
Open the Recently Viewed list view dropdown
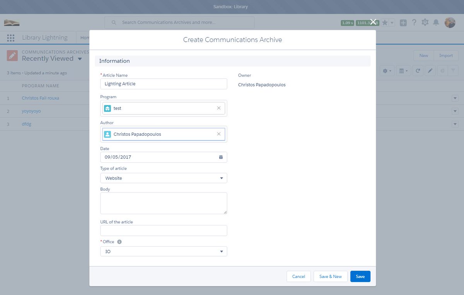pos(80,59)
